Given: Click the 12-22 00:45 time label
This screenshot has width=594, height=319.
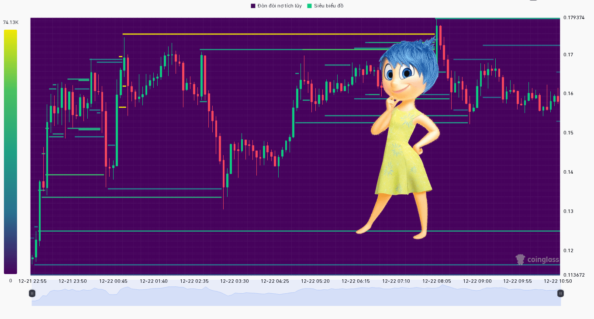Looking at the screenshot, I should click(113, 281).
